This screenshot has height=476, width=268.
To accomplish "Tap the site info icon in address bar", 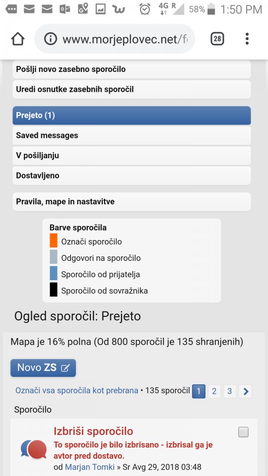I will pyautogui.click(x=51, y=39).
